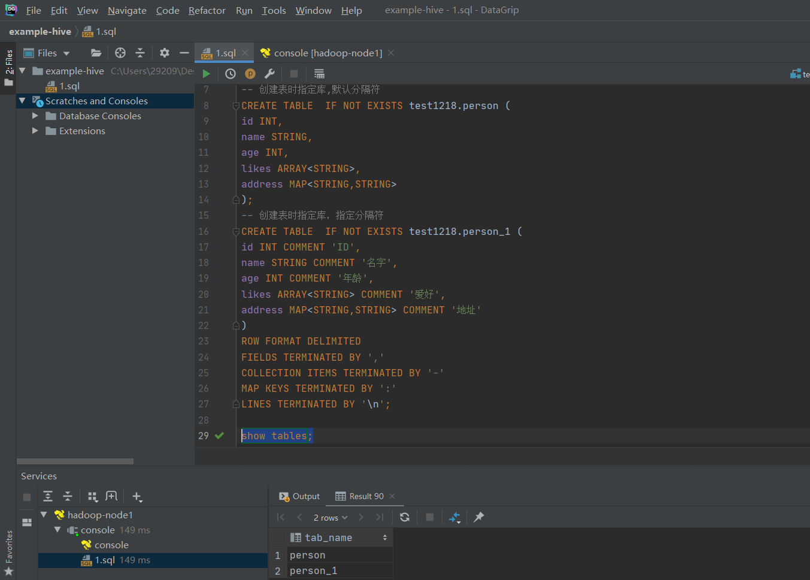Screen dimensions: 810x580
Task: Select person result cell
Action: [340, 555]
